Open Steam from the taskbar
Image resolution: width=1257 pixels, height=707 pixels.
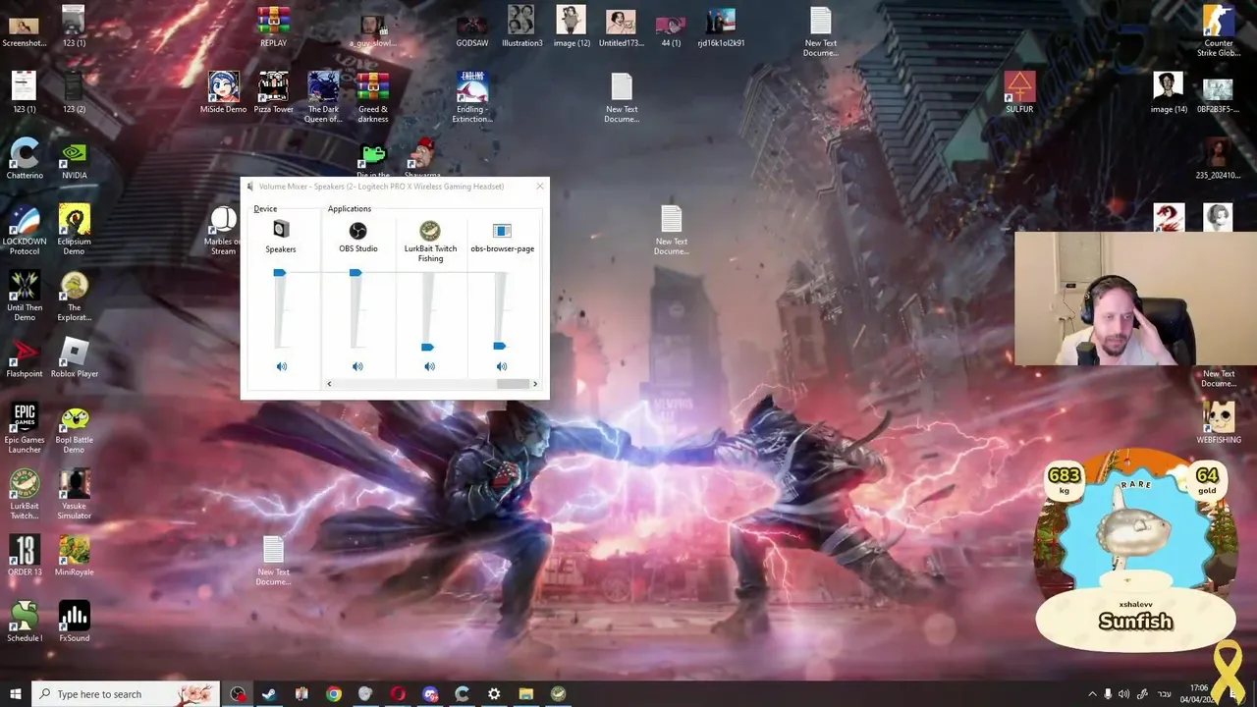click(269, 694)
